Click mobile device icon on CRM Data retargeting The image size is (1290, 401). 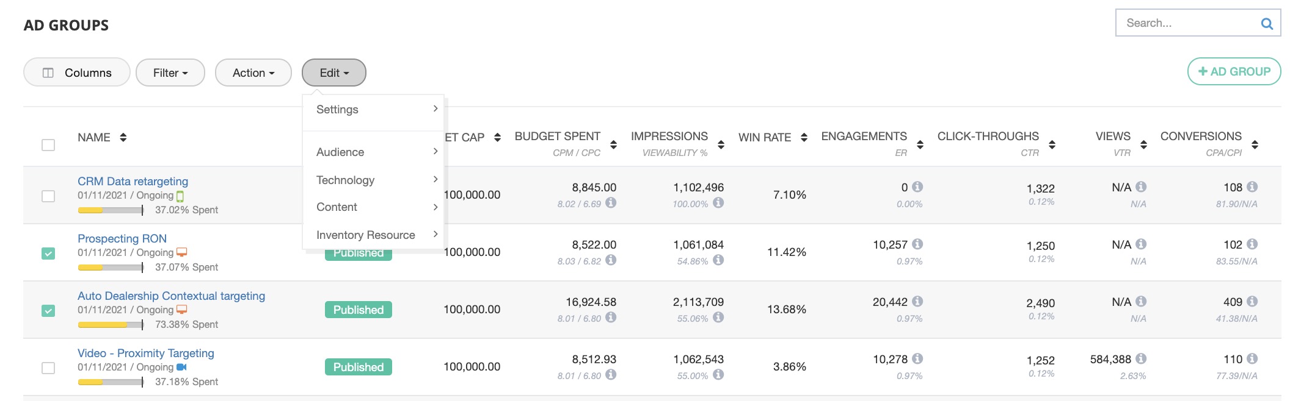tap(180, 196)
